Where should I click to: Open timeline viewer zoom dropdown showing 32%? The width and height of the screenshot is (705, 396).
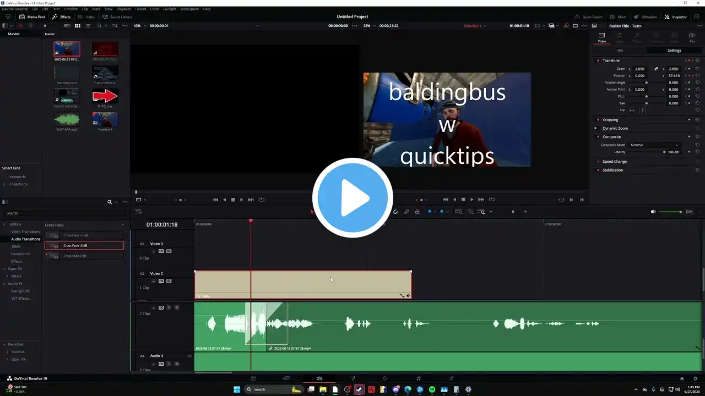tap(368, 26)
